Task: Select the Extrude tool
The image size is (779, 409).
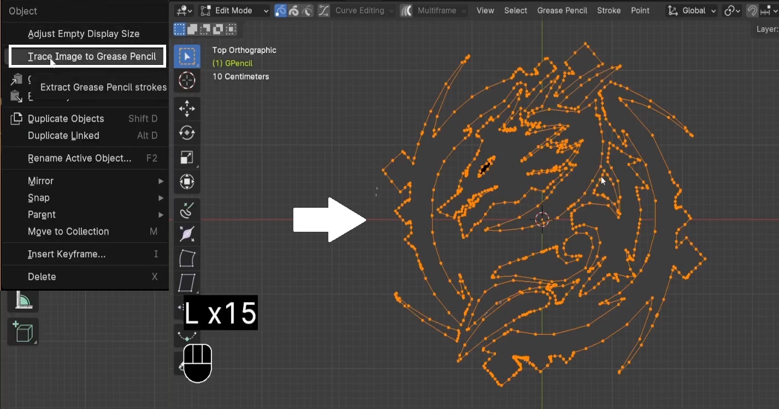Action: [x=187, y=209]
